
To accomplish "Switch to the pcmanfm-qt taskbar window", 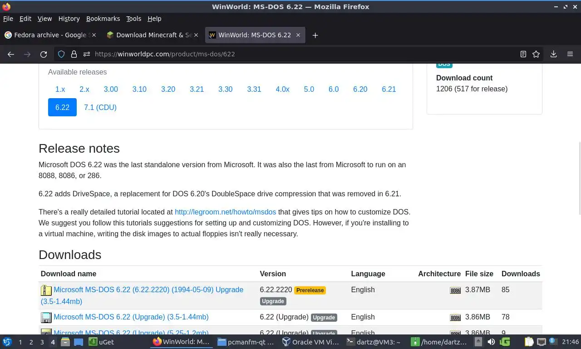I will tap(246, 342).
